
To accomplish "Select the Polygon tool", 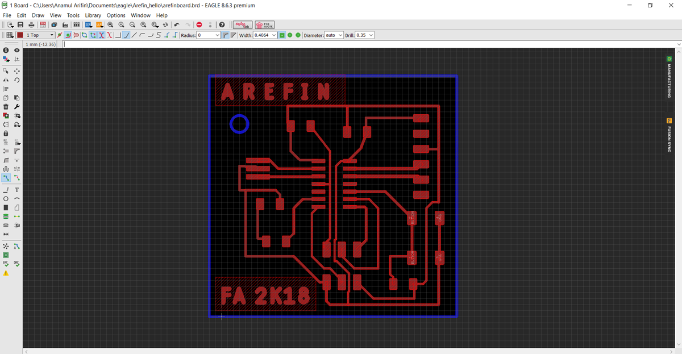I will click(17, 207).
